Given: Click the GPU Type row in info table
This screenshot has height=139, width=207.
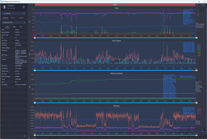Looking at the screenshot, I should tap(14, 56).
